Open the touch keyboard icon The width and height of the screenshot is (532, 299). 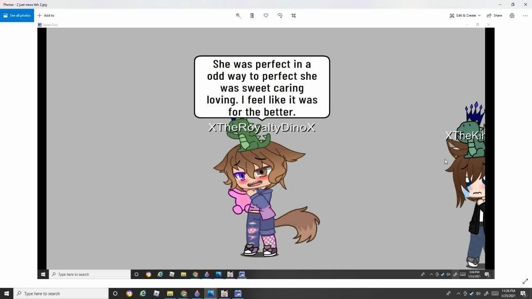495,294
